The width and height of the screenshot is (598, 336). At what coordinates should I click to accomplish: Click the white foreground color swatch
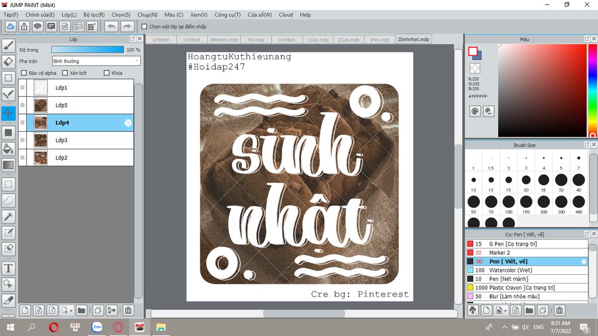pyautogui.click(x=473, y=51)
